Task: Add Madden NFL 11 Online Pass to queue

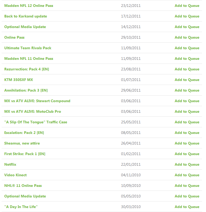Action: click(187, 58)
